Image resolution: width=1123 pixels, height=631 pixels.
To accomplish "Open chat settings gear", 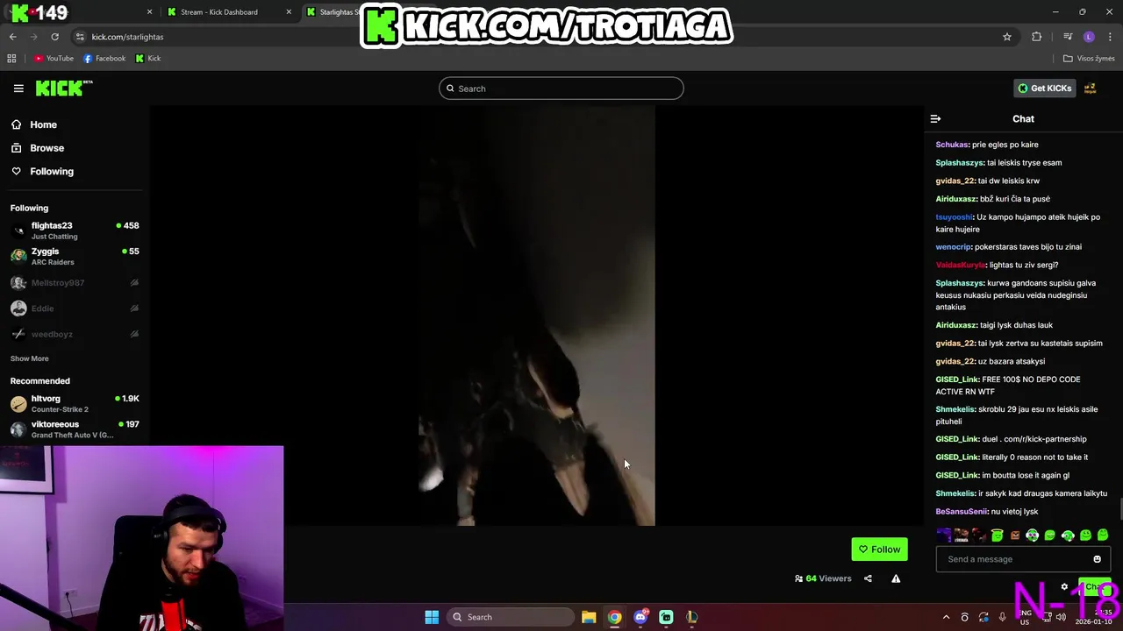I will click(x=1064, y=587).
